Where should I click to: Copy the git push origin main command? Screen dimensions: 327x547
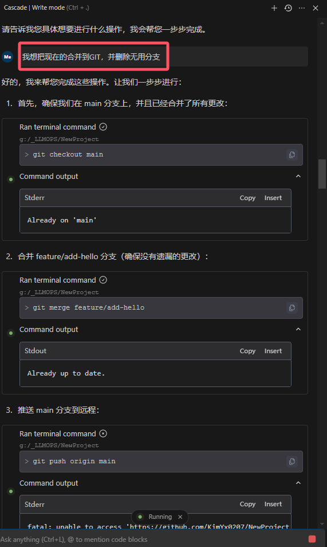pos(292,461)
